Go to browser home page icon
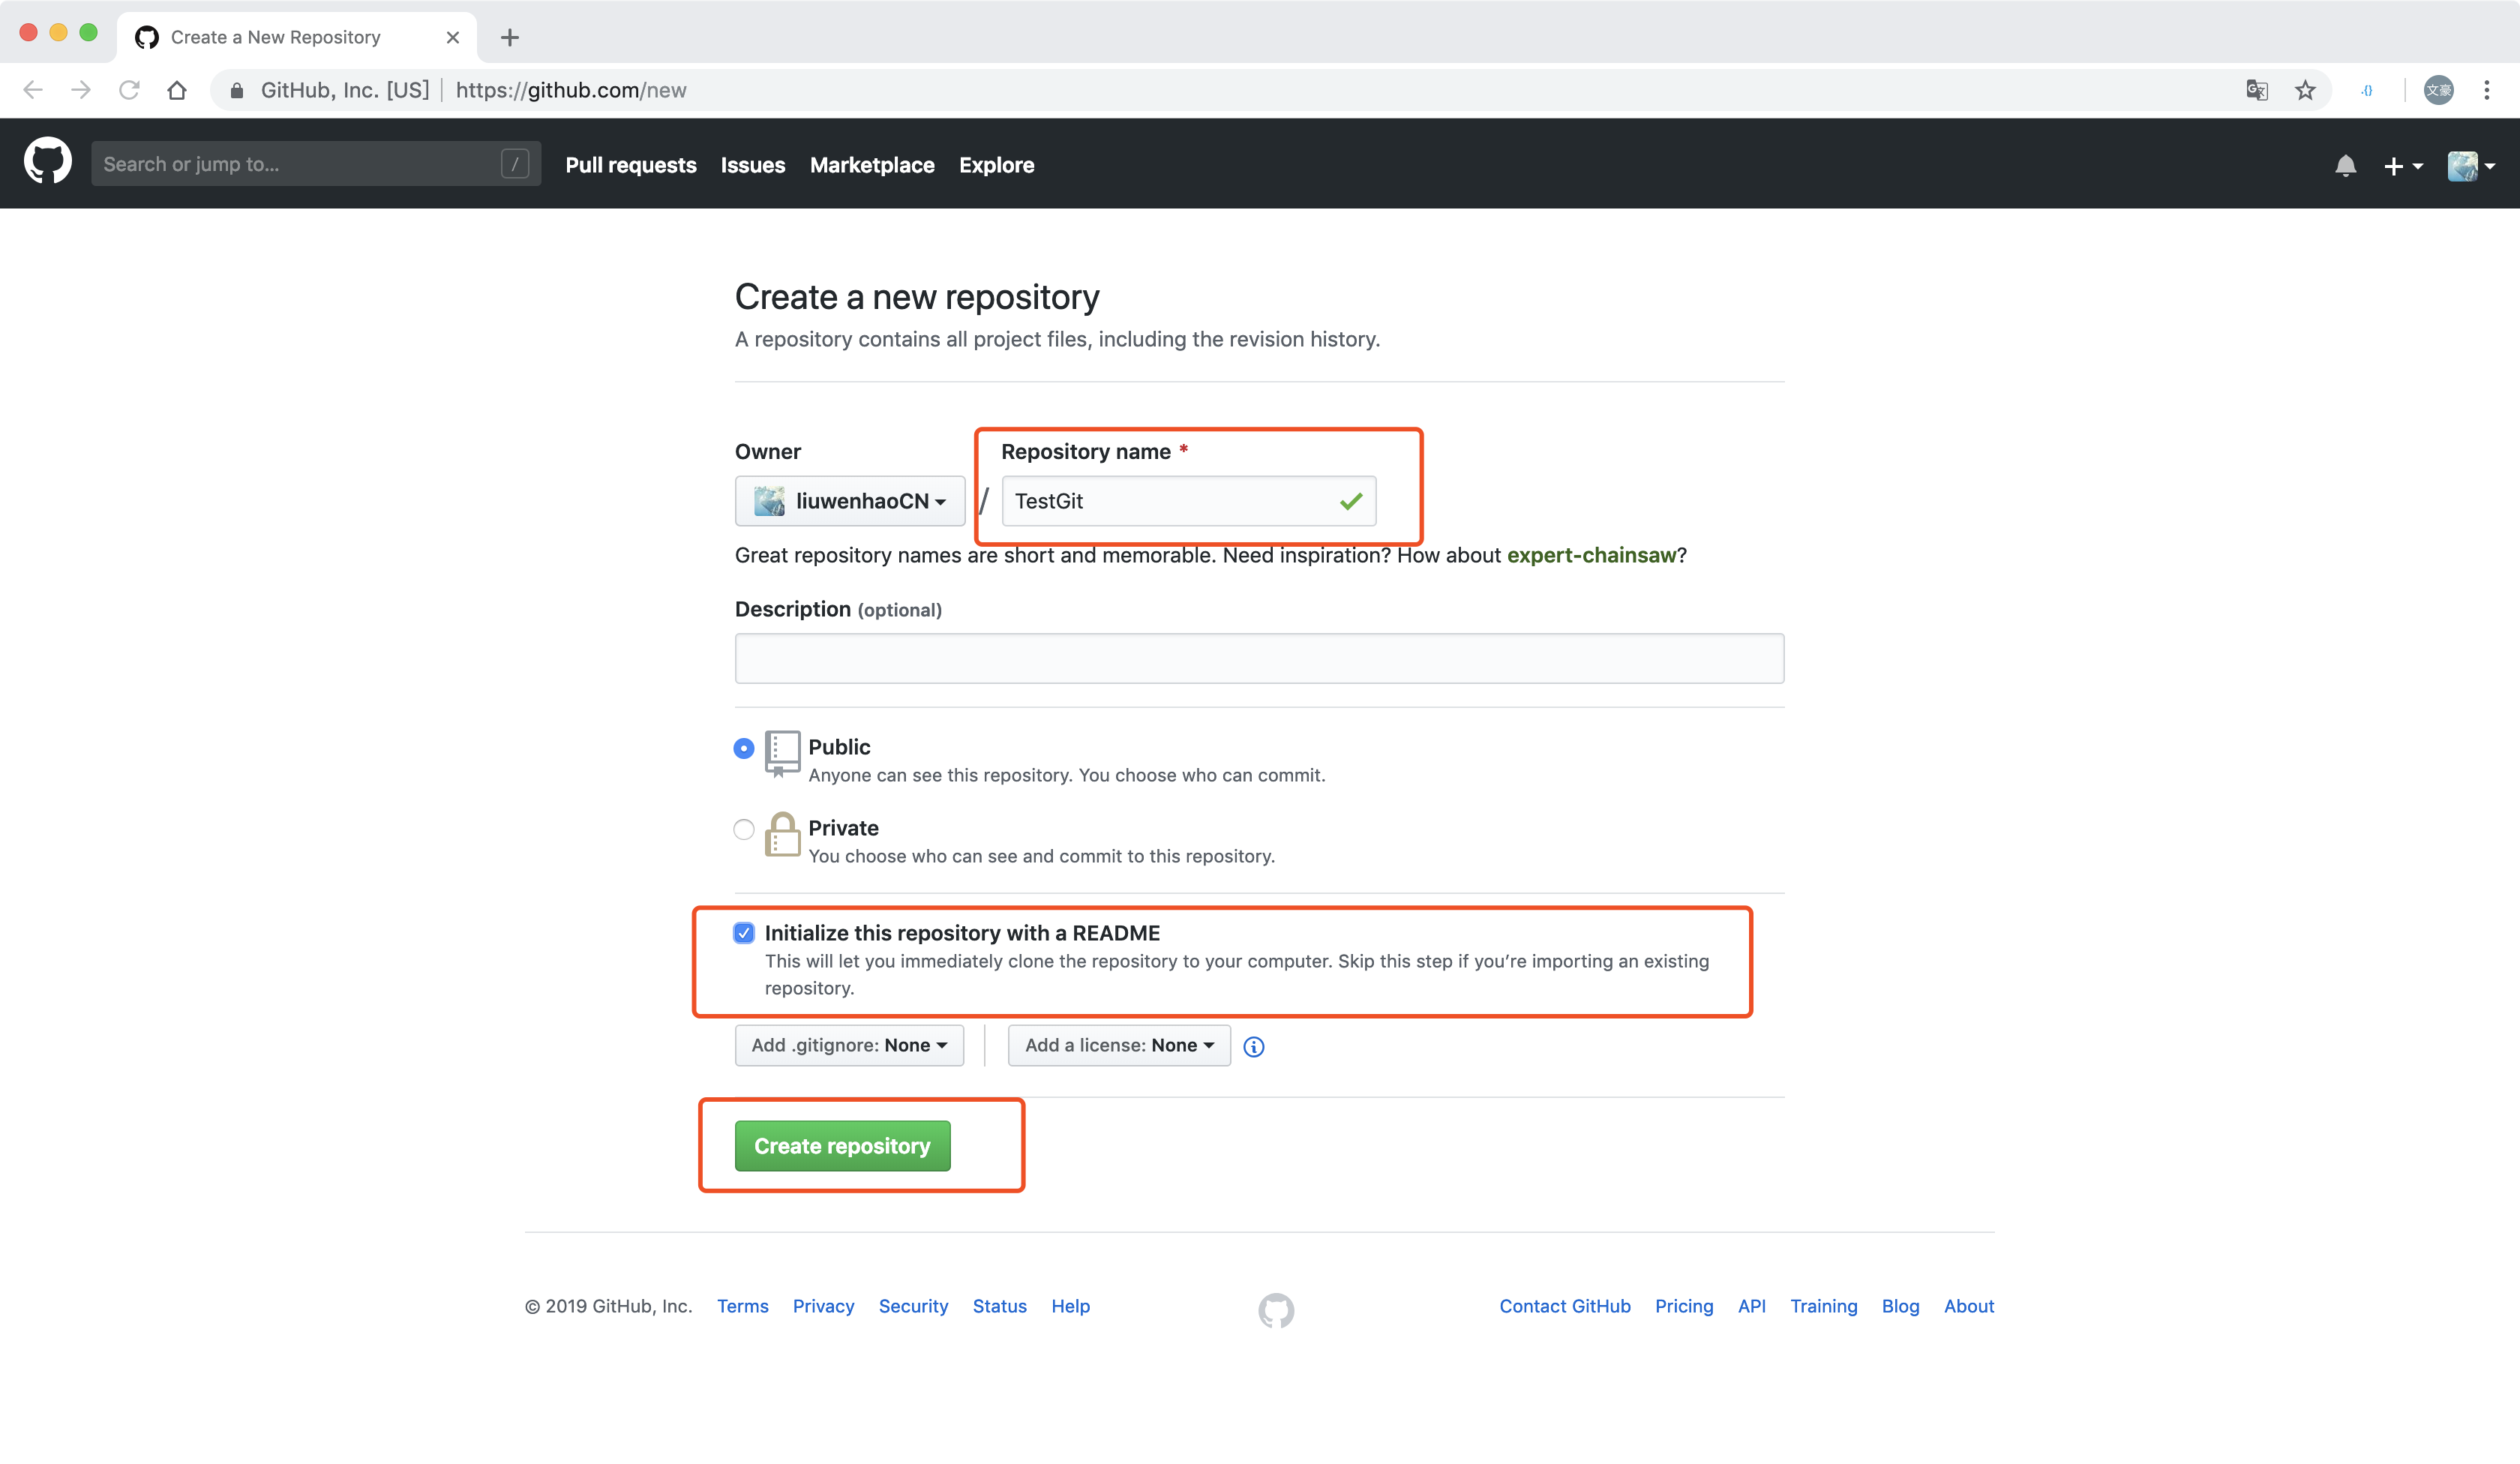The width and height of the screenshot is (2520, 1464). click(x=177, y=90)
